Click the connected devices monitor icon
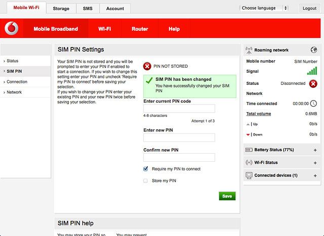 click(x=249, y=175)
